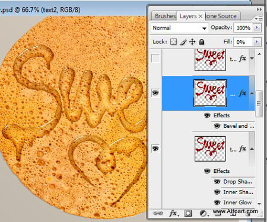Image resolution: width=267 pixels, height=222 pixels.
Task: Click fx icon on the selected blue layer
Action: [x=242, y=93]
